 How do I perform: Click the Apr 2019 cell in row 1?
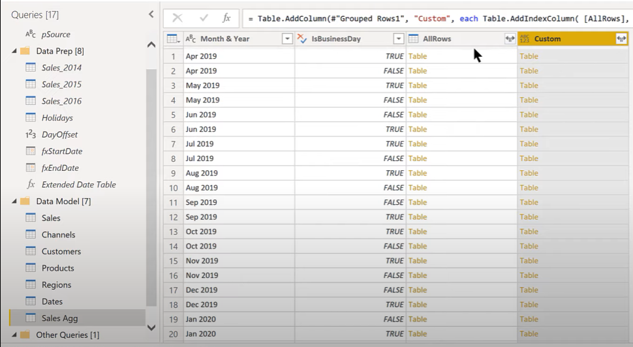click(239, 56)
